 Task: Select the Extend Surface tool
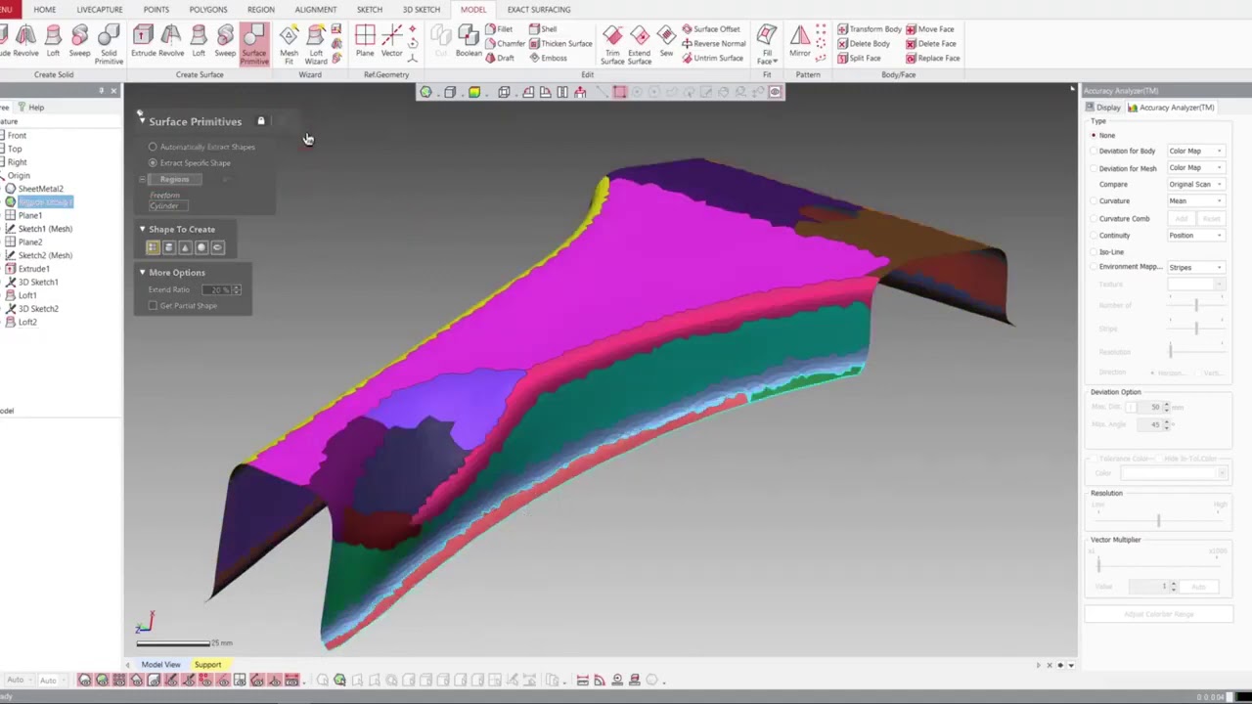(x=639, y=45)
